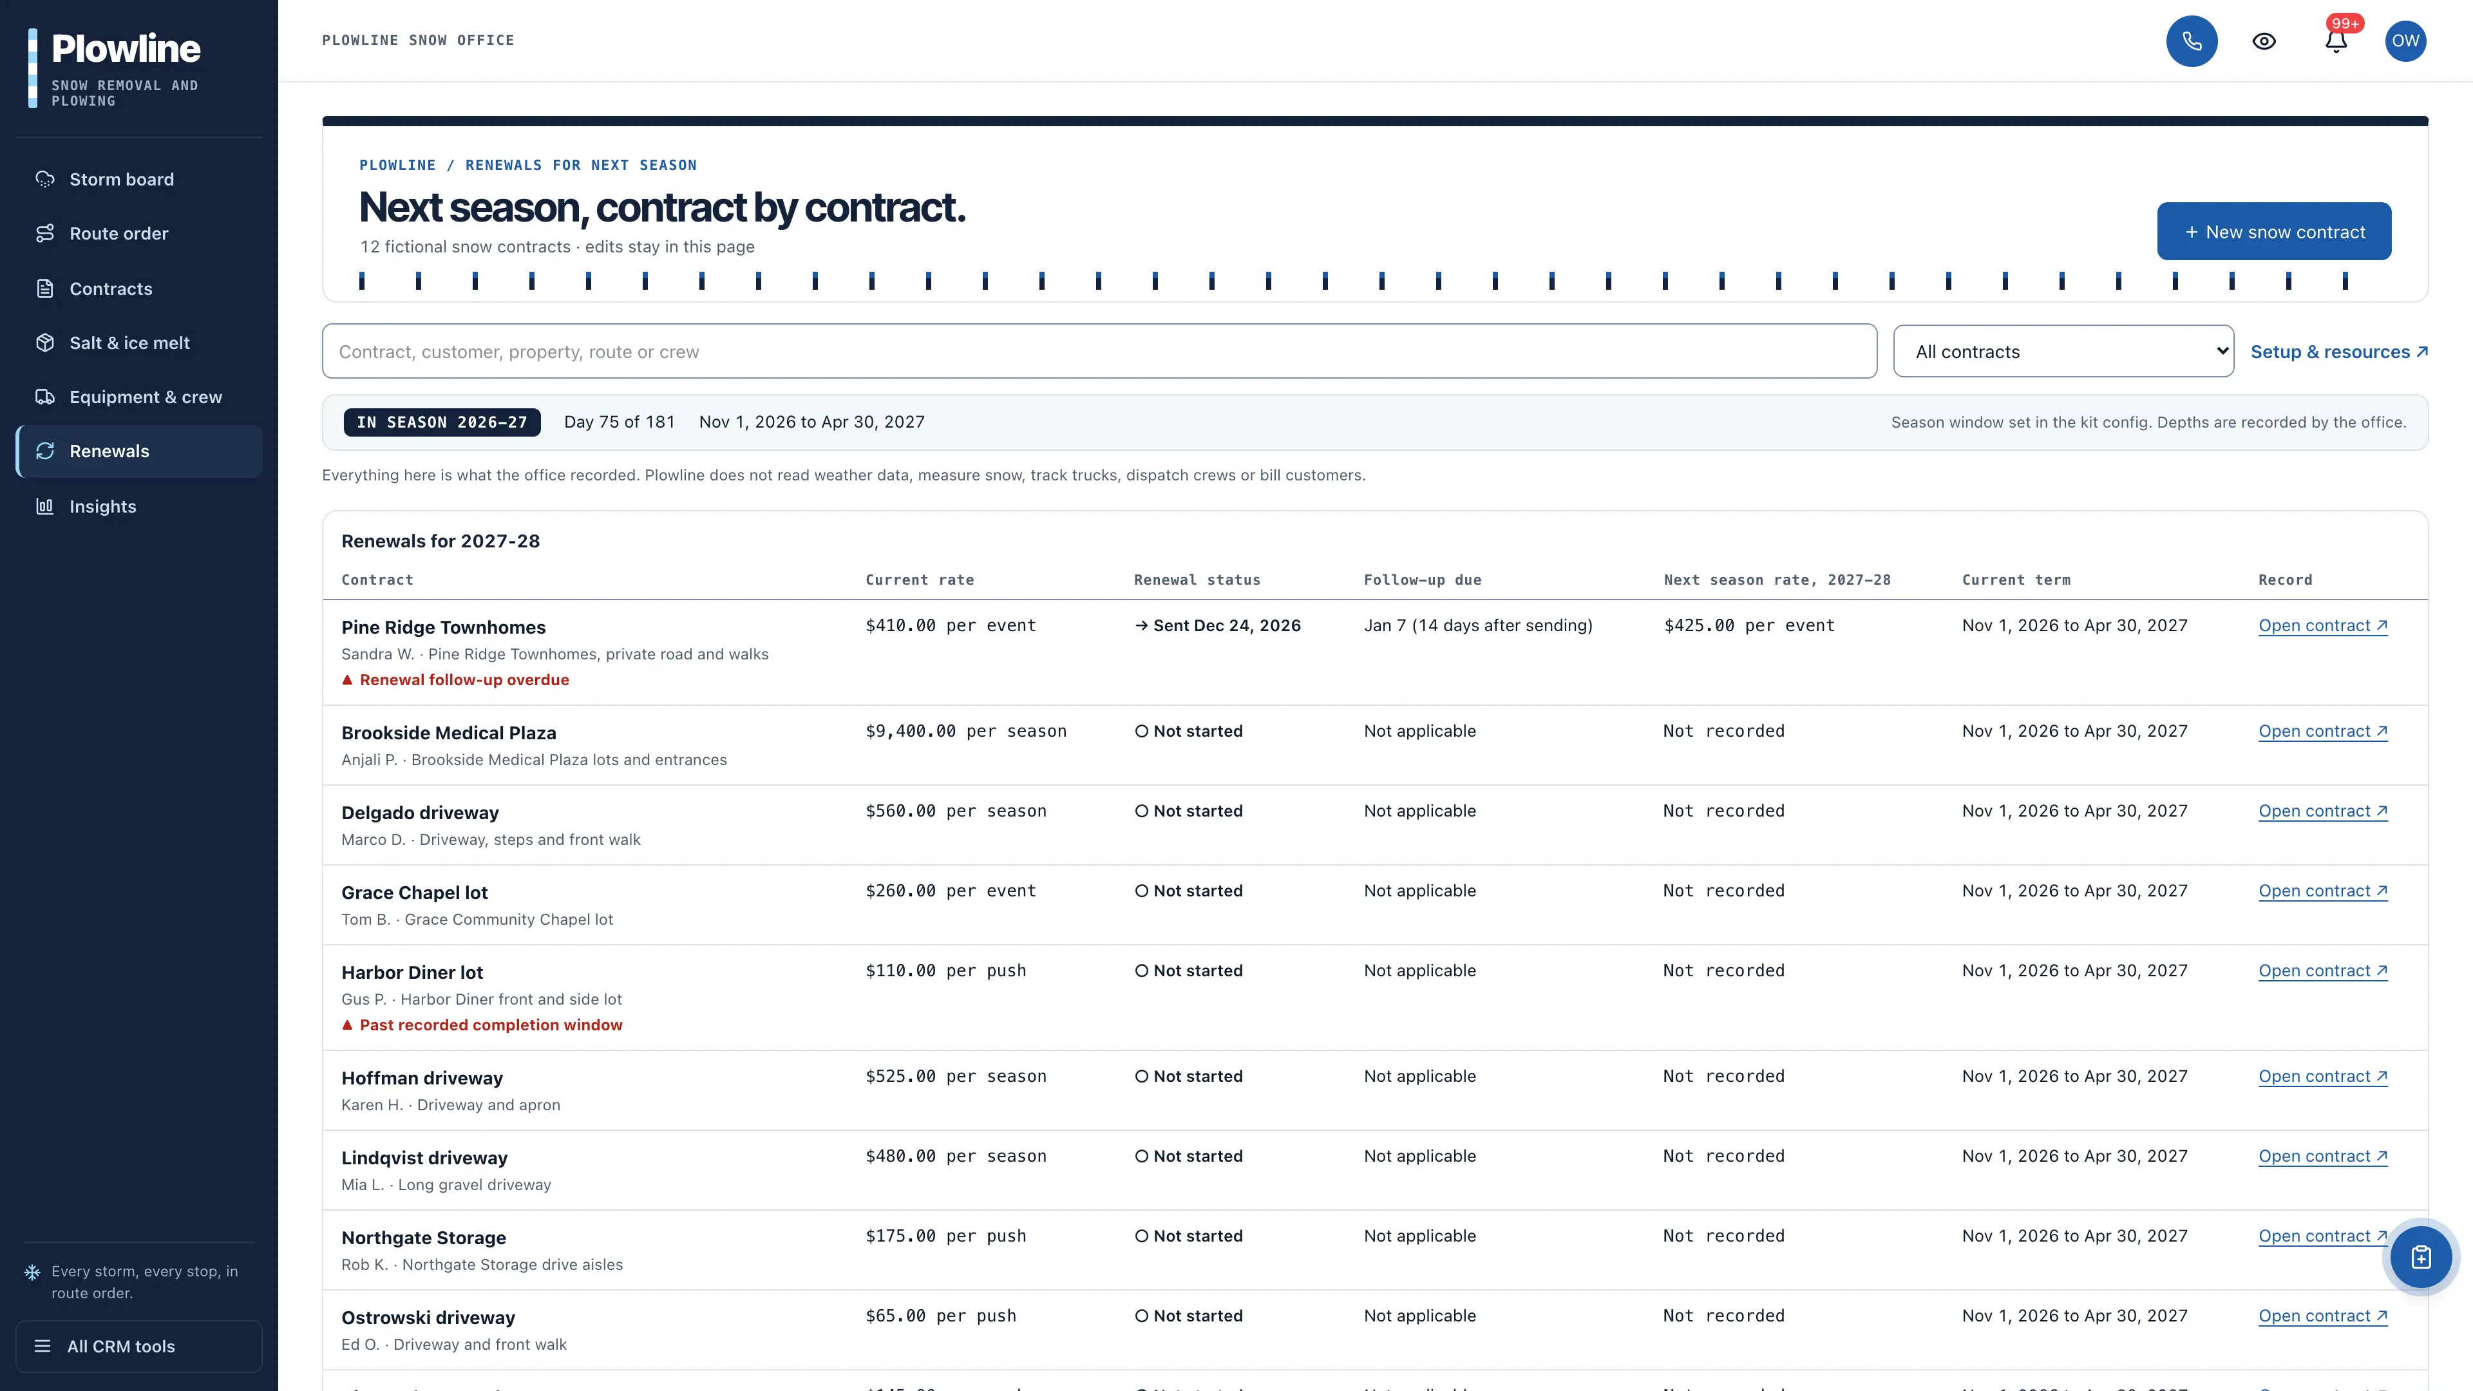Click the Day 75 of 181 label
Image resolution: width=2473 pixels, height=1391 pixels.
click(x=619, y=422)
